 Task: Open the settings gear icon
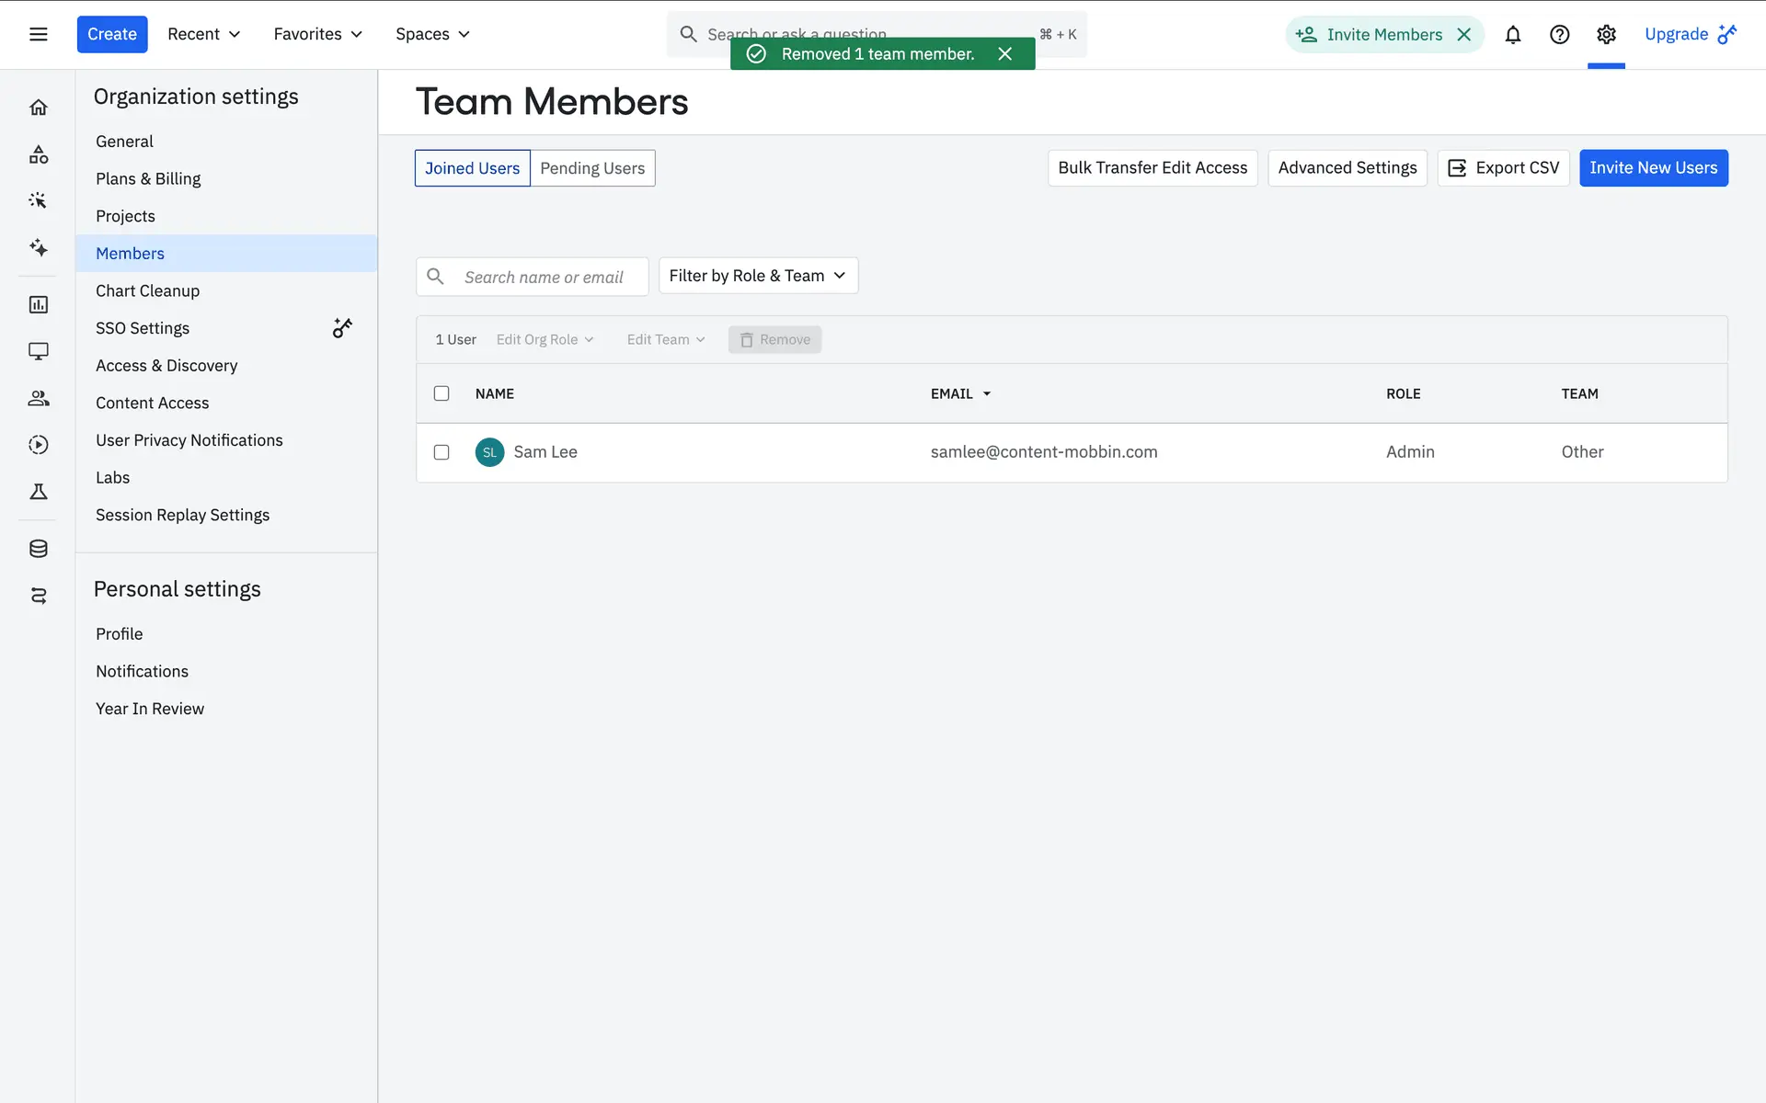[x=1606, y=34]
